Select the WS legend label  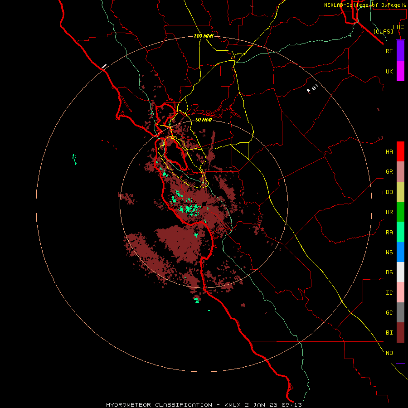click(x=389, y=253)
